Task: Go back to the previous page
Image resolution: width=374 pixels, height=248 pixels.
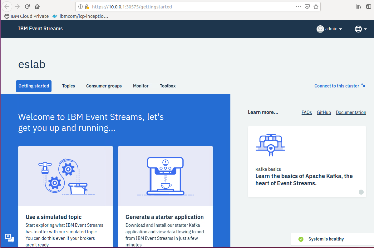Action: 7,7
